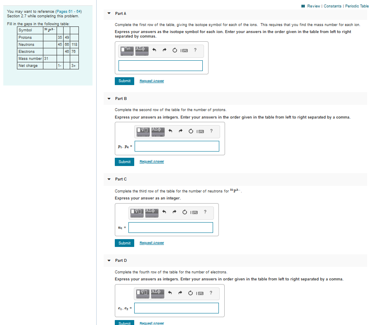Open the math templates icon in Part B

(x=143, y=131)
